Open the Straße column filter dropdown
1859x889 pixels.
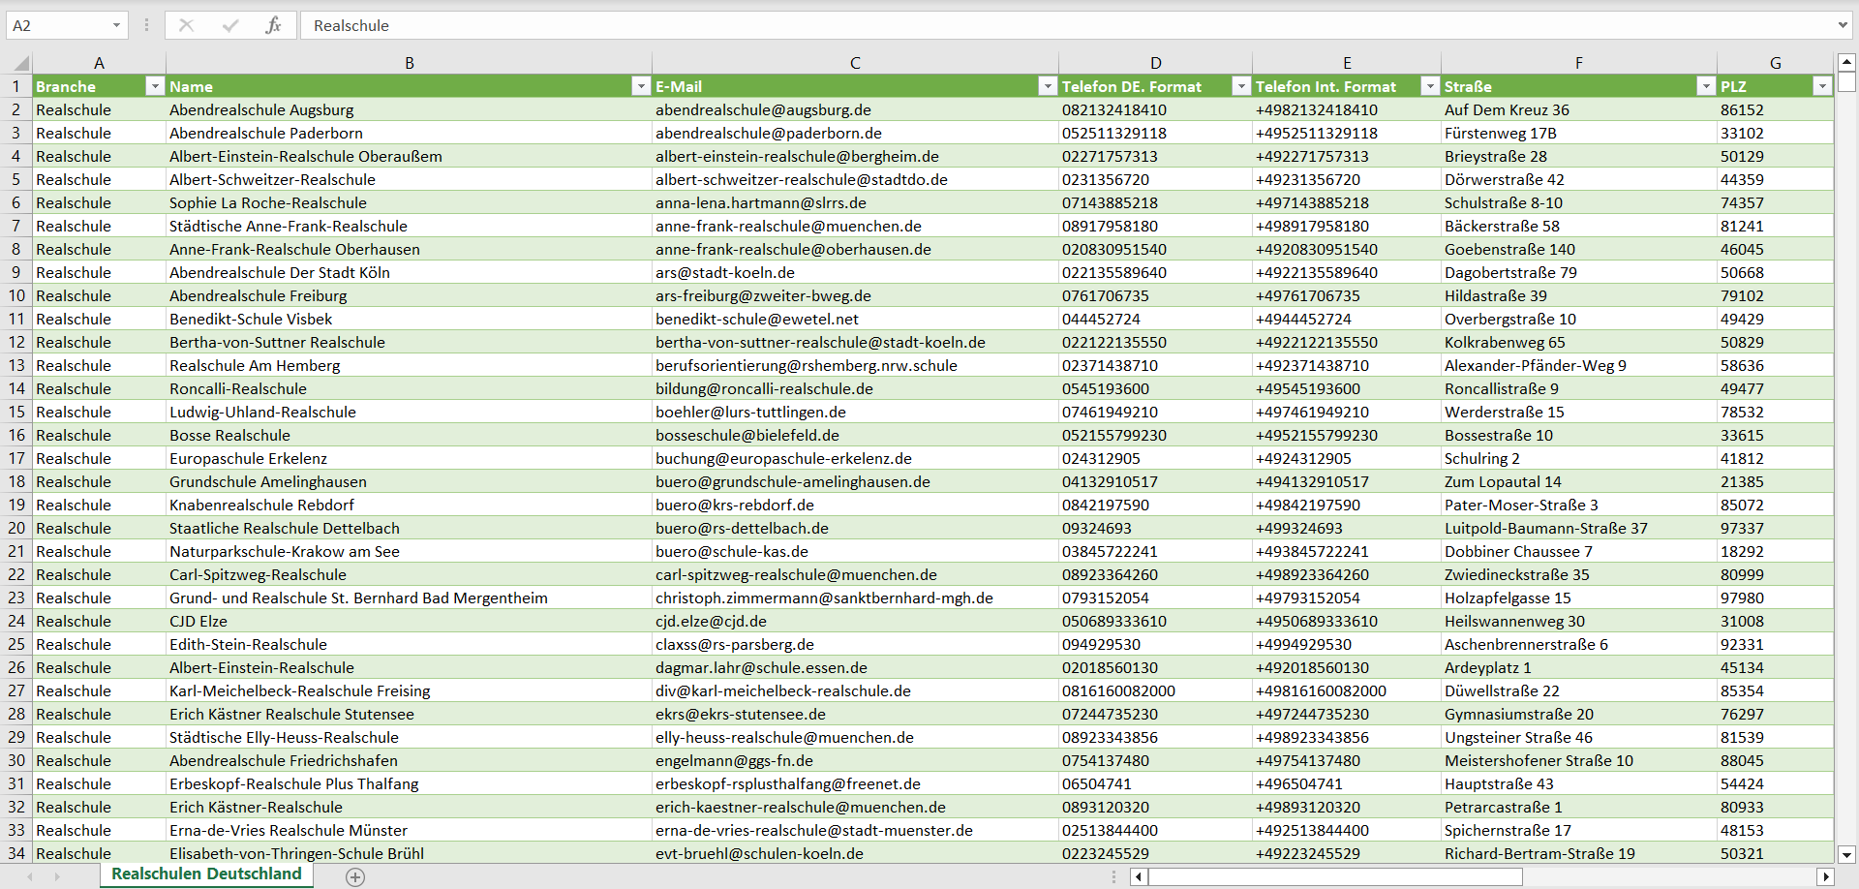[x=1705, y=86]
